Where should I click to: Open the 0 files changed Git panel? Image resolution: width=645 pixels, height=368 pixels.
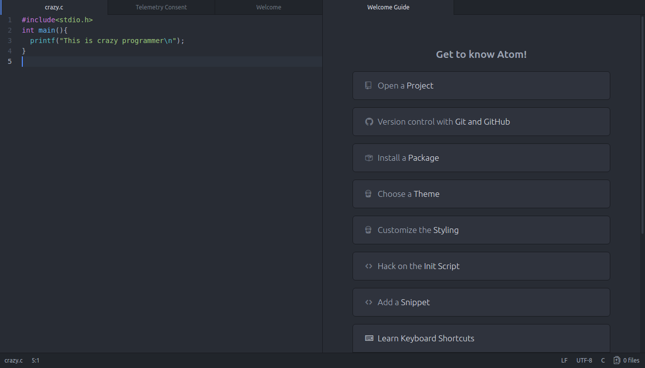627,361
